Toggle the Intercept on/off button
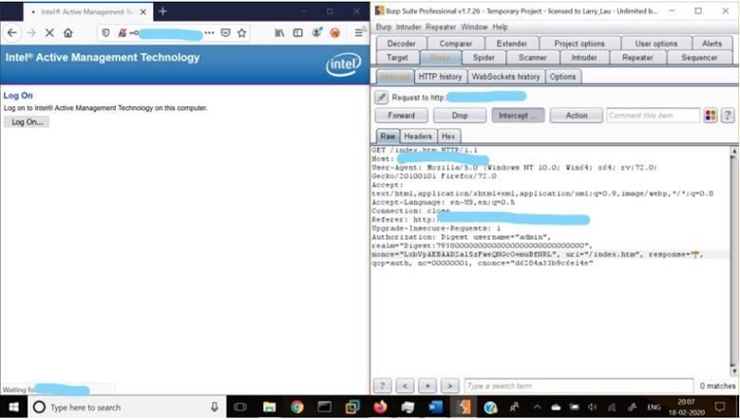The width and height of the screenshot is (740, 420). pyautogui.click(x=518, y=116)
